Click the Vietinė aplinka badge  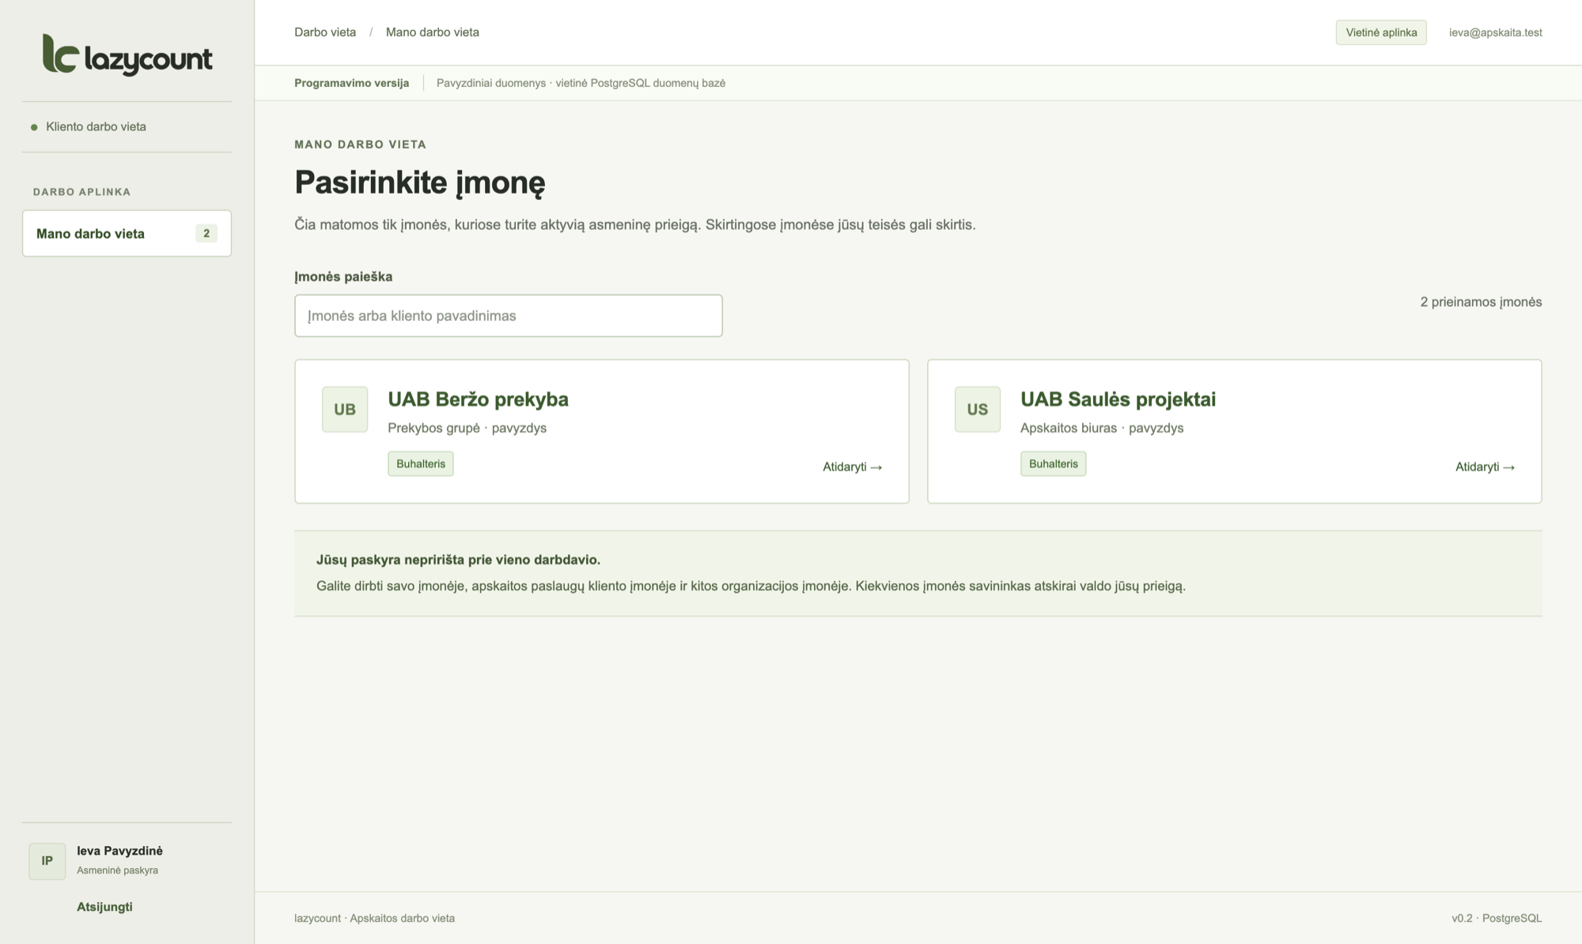click(x=1381, y=32)
